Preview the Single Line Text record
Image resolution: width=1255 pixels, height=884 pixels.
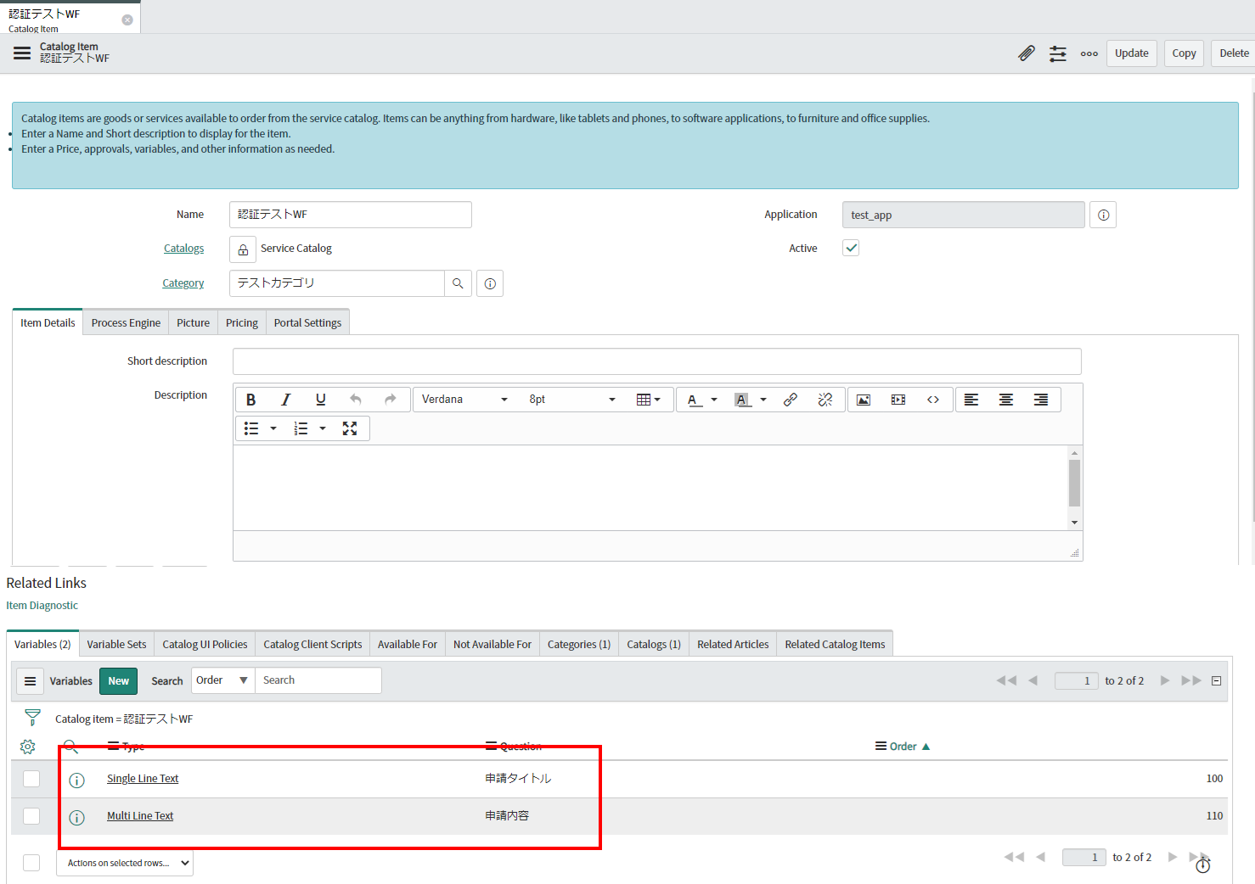76,780
